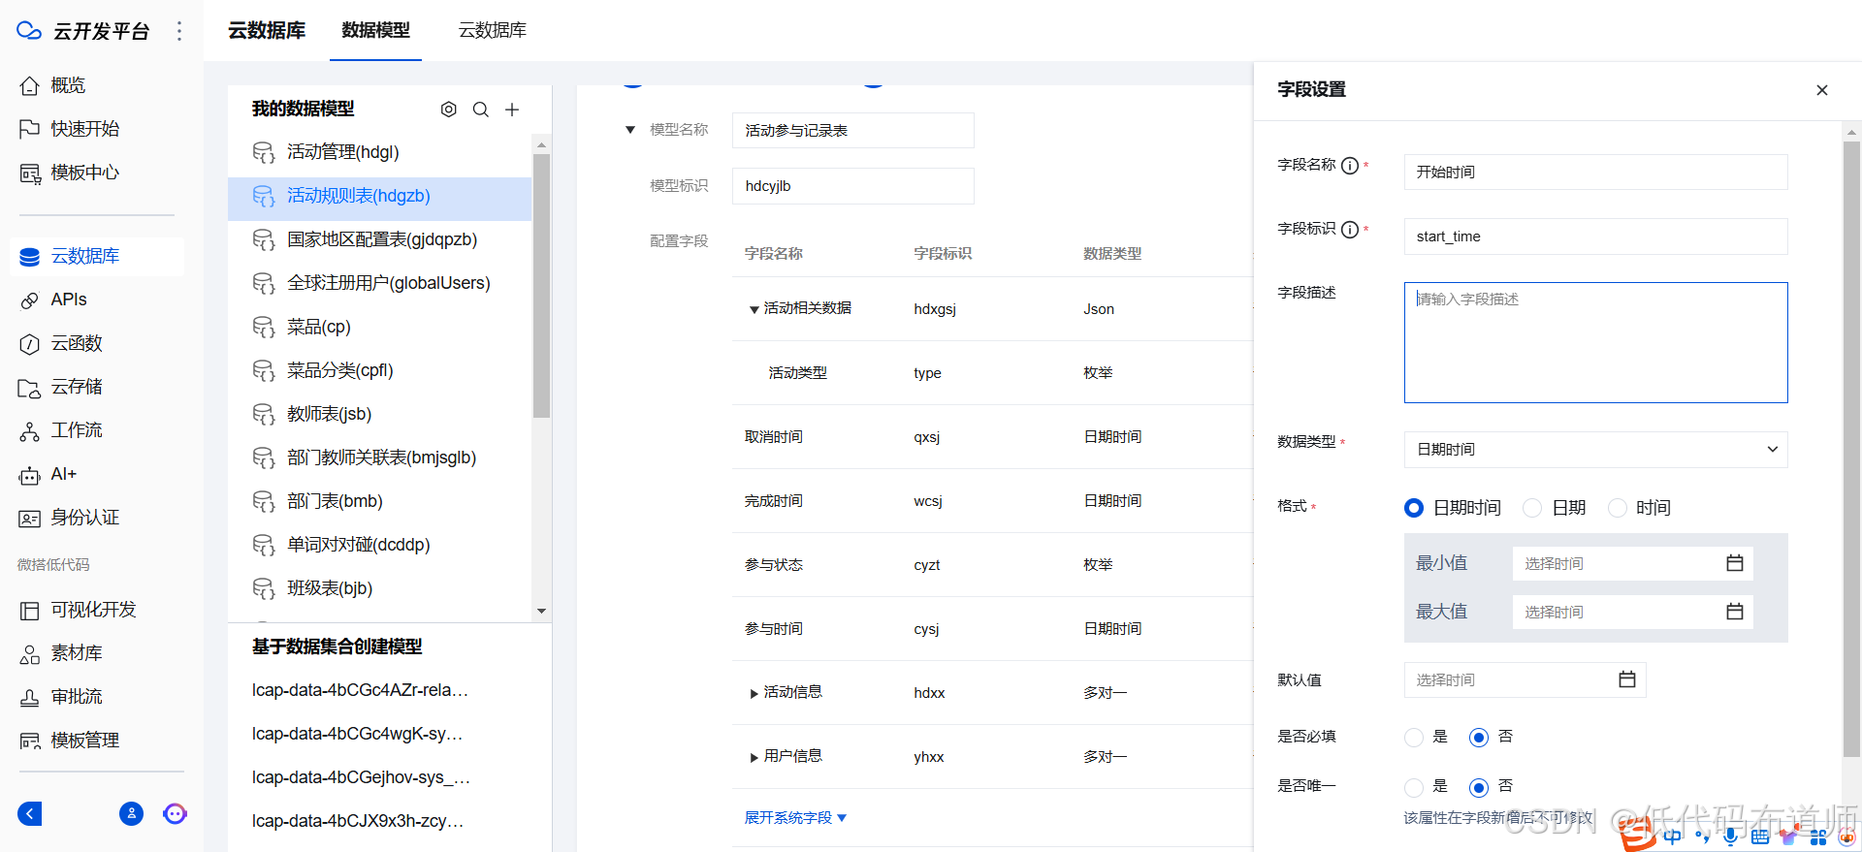Switch to 数据模型 tab
Viewport: 1862px width, 852px height.
(x=375, y=30)
